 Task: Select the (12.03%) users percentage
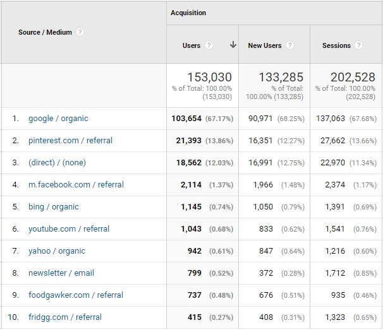[219, 163]
